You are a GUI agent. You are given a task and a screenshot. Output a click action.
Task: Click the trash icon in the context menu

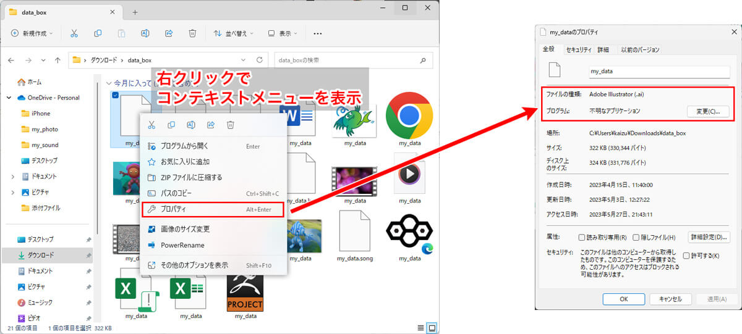231,125
